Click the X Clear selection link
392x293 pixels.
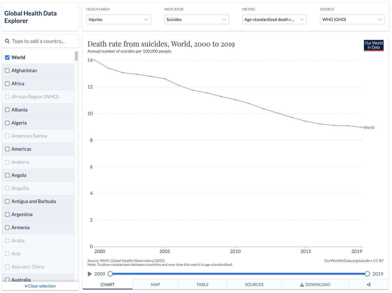(x=40, y=286)
